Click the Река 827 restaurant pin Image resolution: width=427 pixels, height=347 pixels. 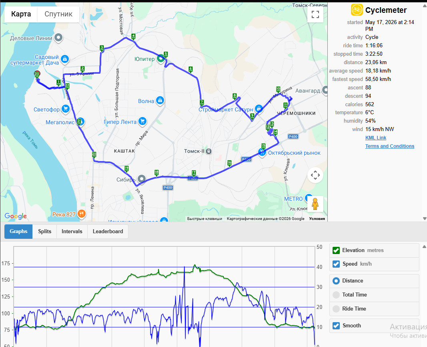click(81, 214)
